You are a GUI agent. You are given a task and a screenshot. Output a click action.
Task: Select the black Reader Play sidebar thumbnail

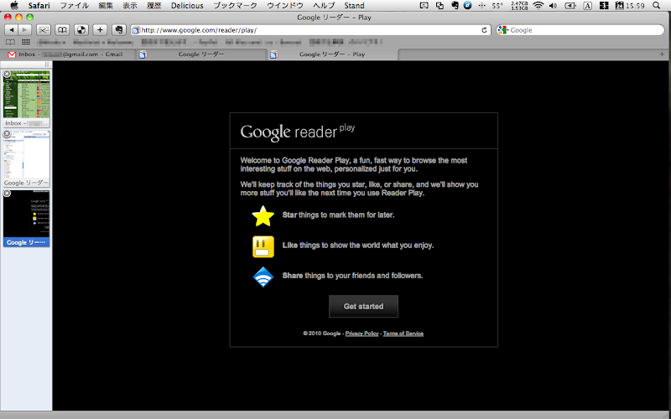(x=27, y=218)
